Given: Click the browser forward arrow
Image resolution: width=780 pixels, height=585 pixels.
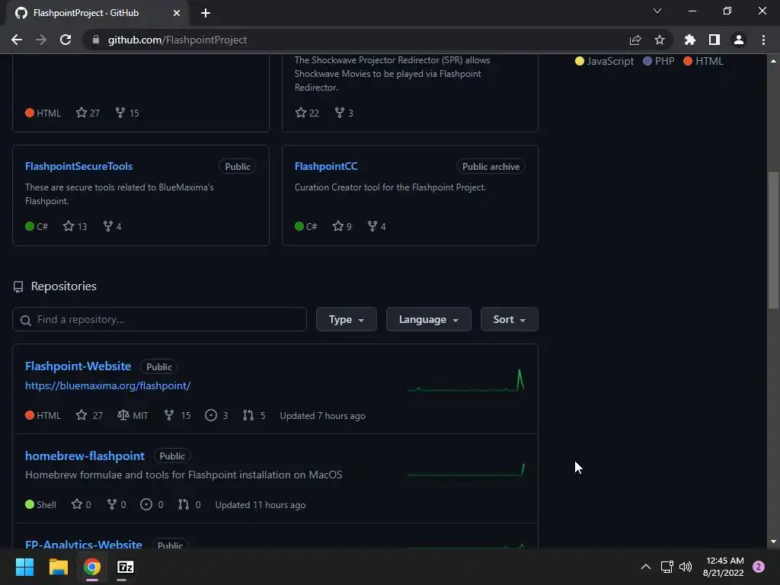Looking at the screenshot, I should point(41,40).
